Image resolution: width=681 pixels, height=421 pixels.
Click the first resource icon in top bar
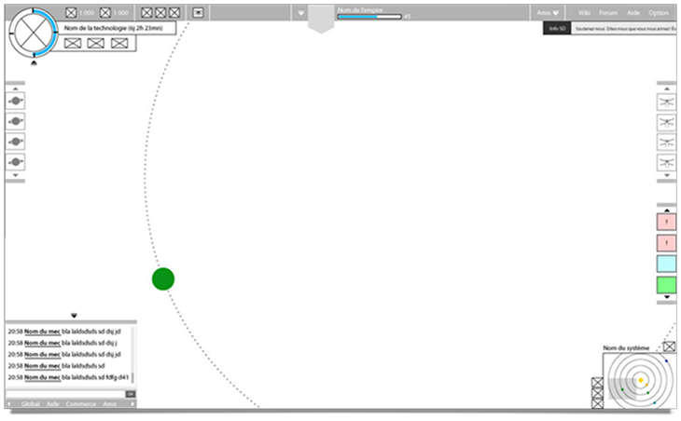(73, 13)
